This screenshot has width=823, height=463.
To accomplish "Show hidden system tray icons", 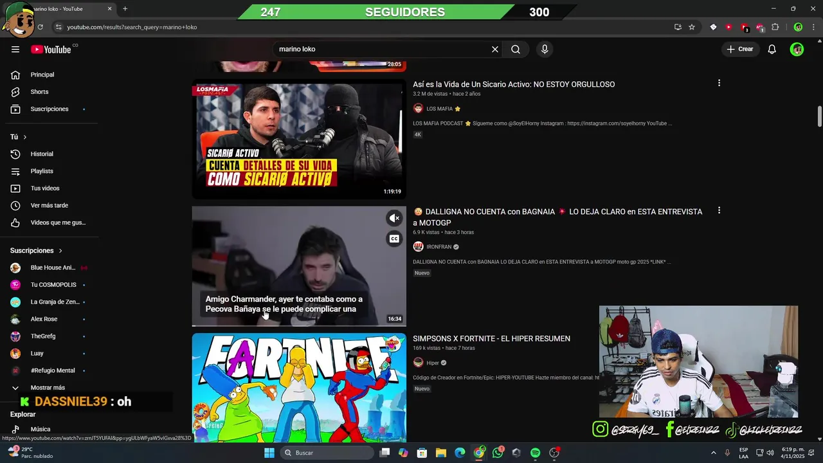I will point(713,453).
